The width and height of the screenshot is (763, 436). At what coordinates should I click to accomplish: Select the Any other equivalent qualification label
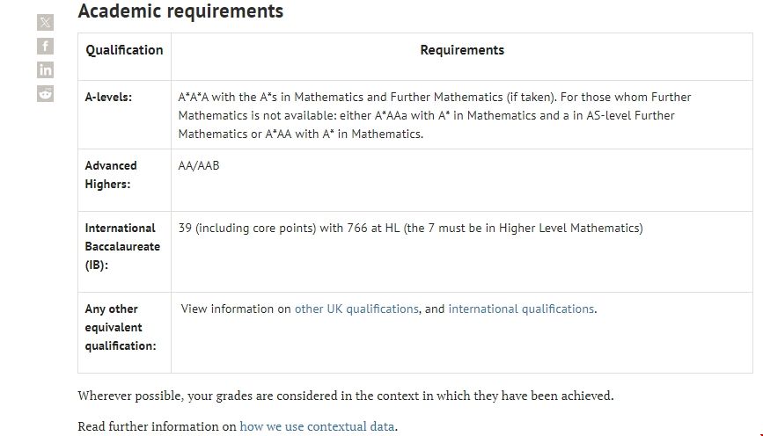click(120, 327)
